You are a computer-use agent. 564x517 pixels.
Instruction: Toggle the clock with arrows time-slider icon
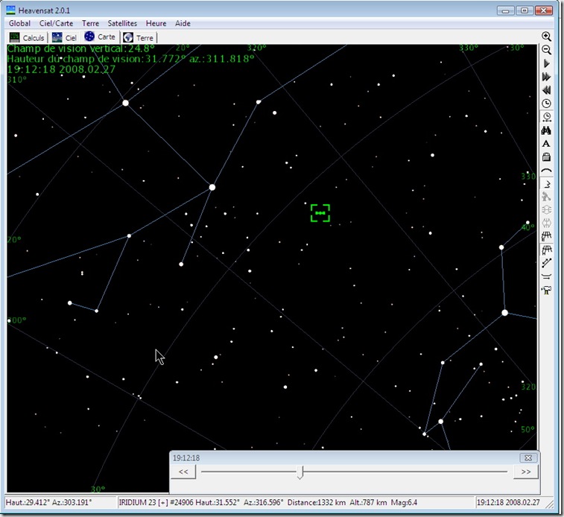coord(546,117)
